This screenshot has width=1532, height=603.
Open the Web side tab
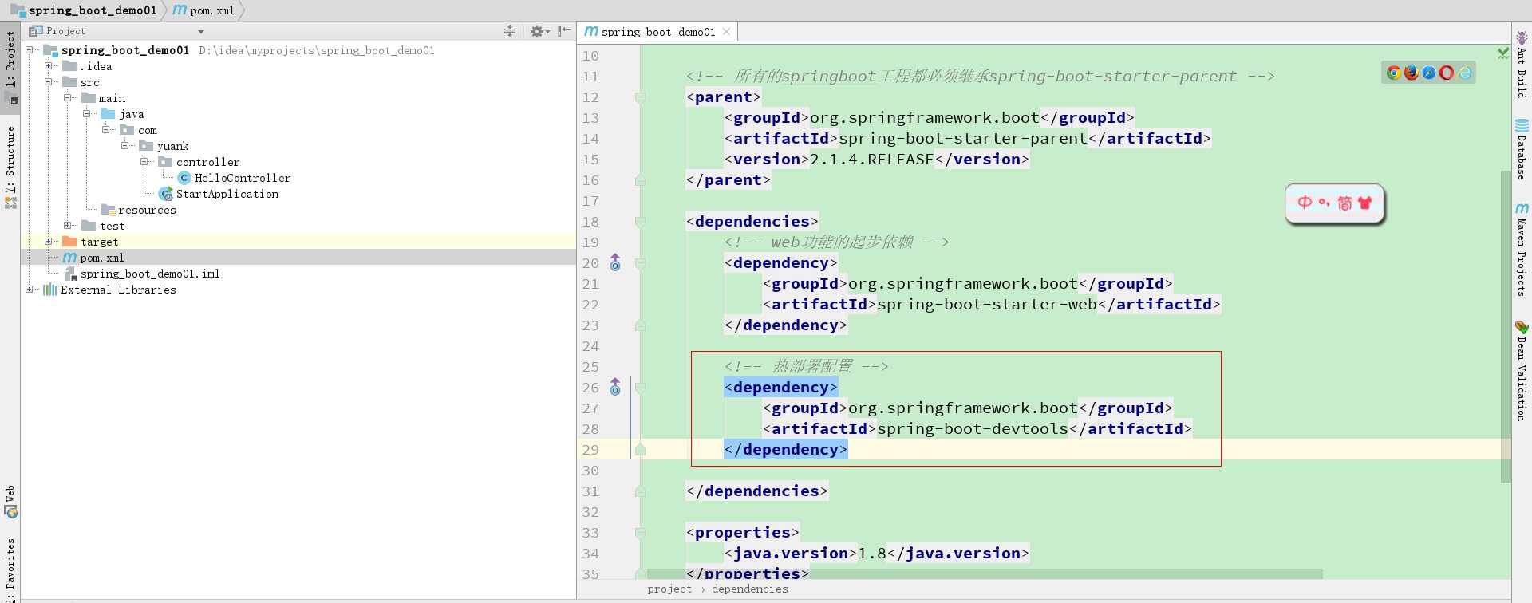(10, 502)
